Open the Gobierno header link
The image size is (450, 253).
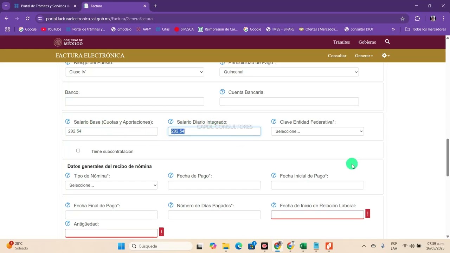(x=367, y=42)
